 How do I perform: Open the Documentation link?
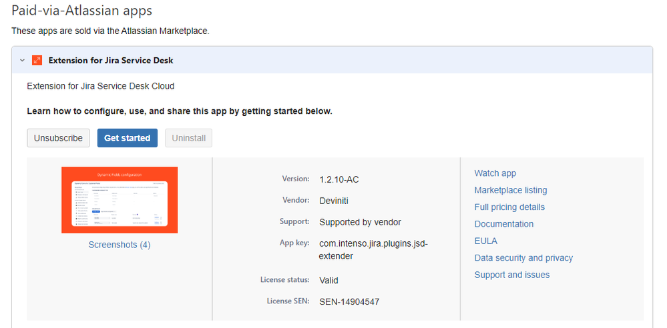[504, 224]
